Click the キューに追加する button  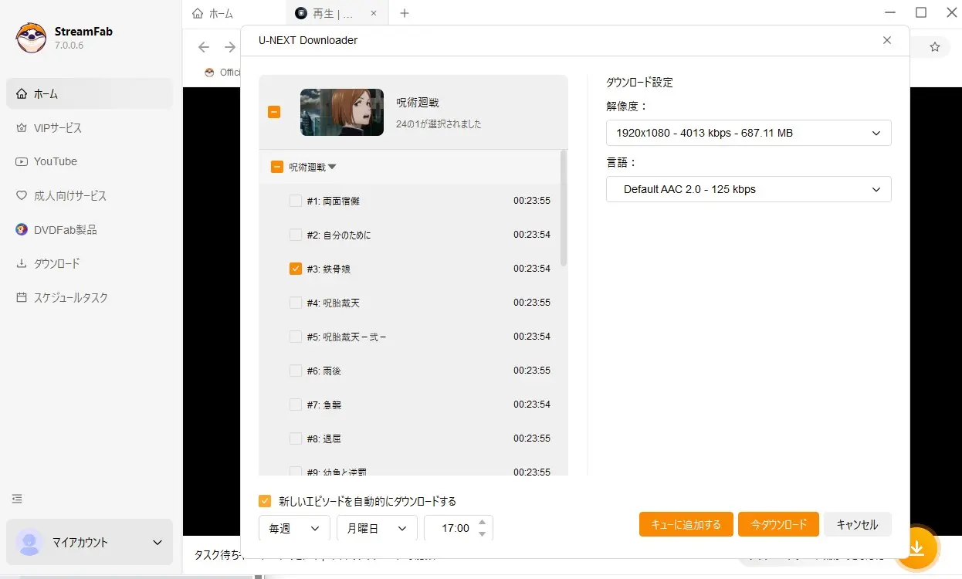[686, 524]
